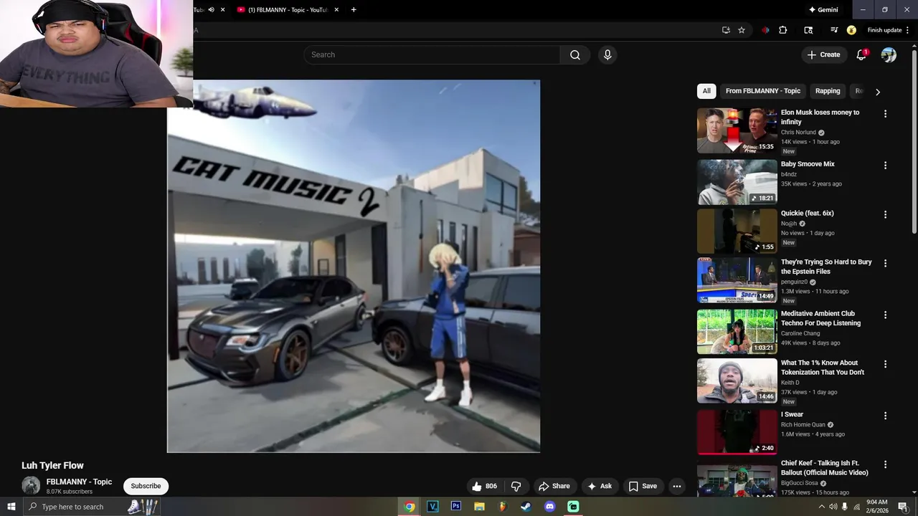The image size is (918, 516).
Task: Click FBLMANNY channel avatar
Action: coord(31,486)
